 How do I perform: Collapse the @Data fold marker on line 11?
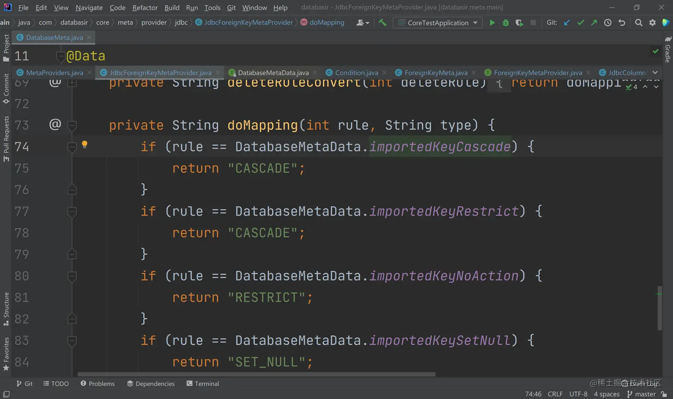click(61, 56)
